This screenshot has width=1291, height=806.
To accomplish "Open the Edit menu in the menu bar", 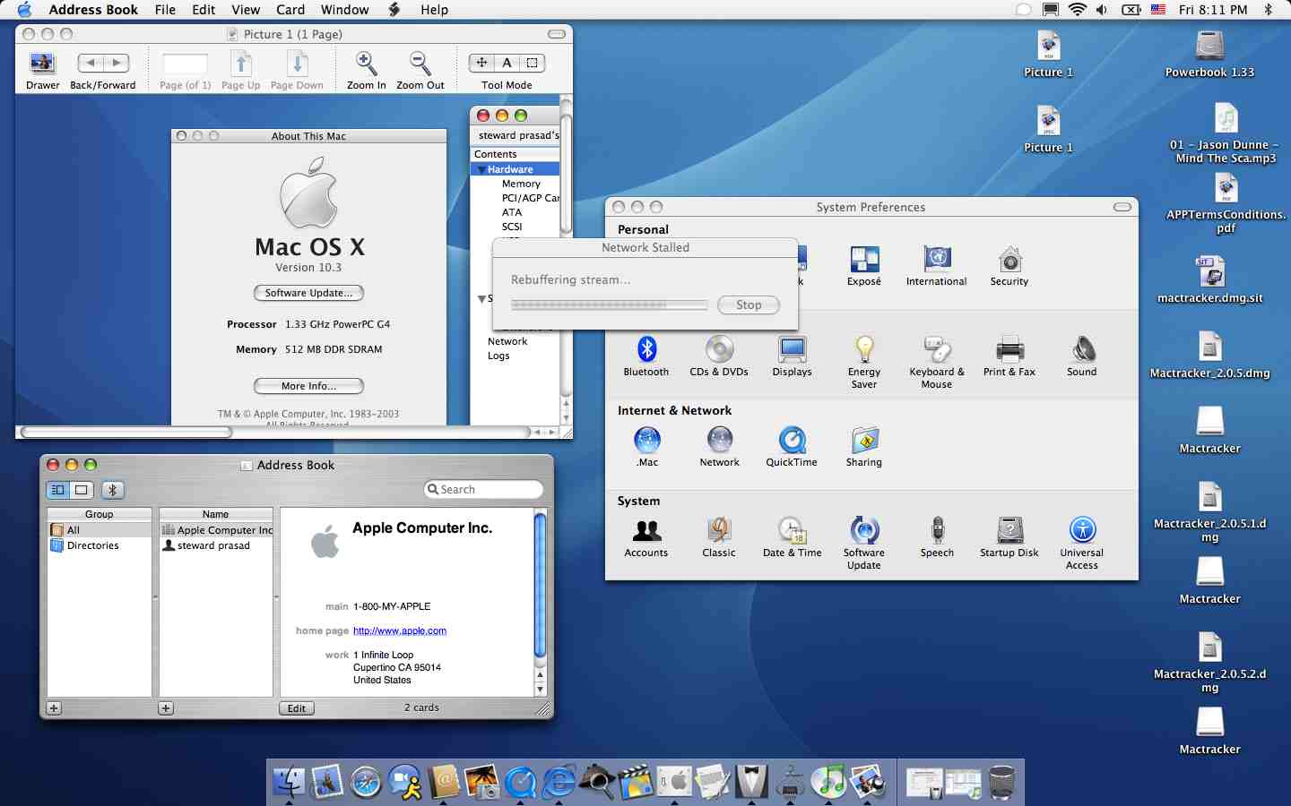I will click(x=204, y=10).
